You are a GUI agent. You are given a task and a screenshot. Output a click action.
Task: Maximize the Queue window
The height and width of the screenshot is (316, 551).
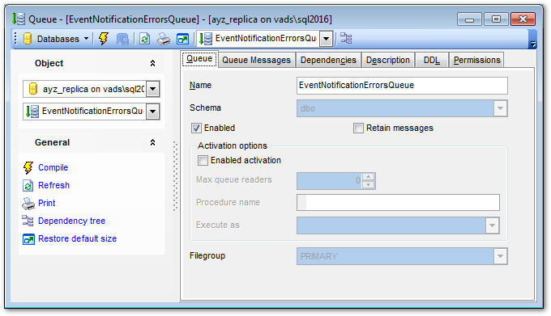coord(496,19)
